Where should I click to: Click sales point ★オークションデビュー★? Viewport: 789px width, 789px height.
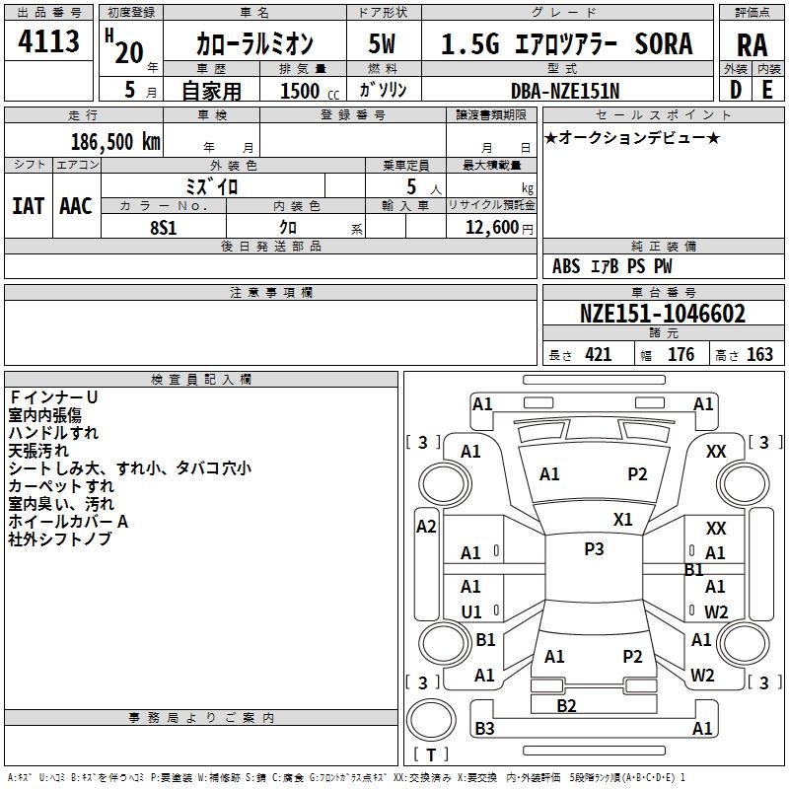click(632, 137)
